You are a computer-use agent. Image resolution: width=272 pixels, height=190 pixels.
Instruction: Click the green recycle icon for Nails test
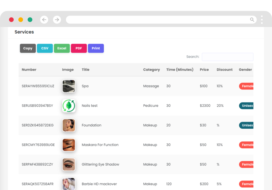(x=69, y=105)
